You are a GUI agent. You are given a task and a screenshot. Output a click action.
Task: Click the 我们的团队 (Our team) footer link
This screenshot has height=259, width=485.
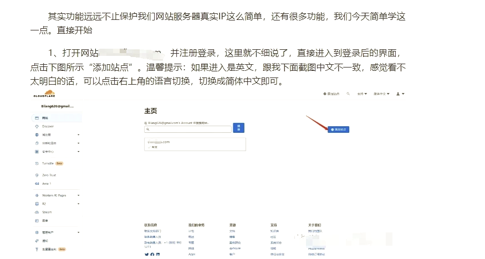click(315, 231)
